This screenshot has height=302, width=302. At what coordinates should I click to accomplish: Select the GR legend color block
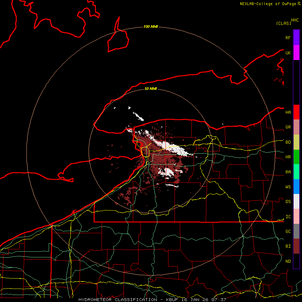[x=296, y=127]
